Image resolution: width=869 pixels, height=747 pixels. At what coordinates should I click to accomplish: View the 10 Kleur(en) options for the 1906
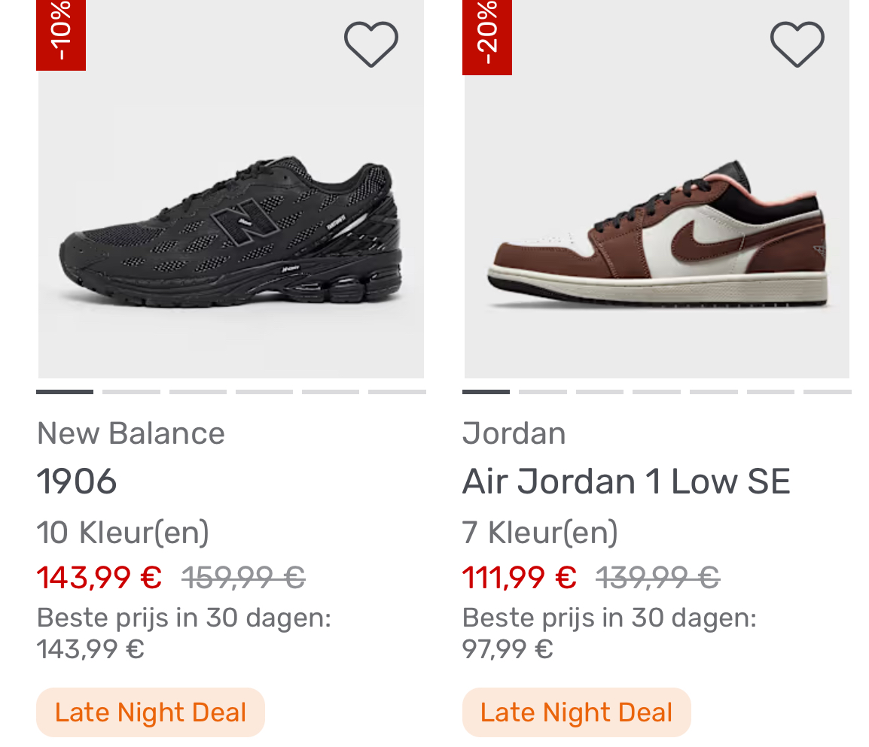click(123, 531)
